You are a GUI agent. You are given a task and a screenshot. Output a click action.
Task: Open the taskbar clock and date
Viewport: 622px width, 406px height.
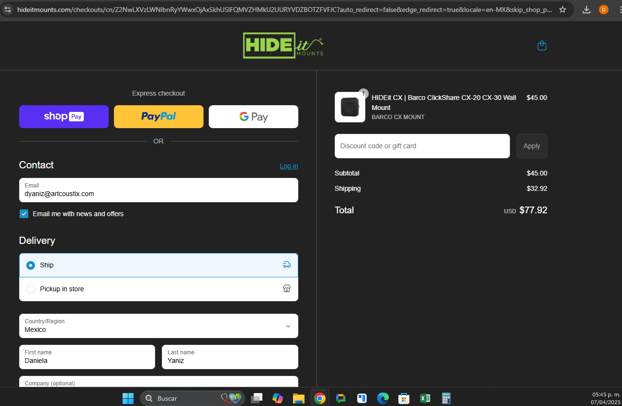pyautogui.click(x=606, y=398)
